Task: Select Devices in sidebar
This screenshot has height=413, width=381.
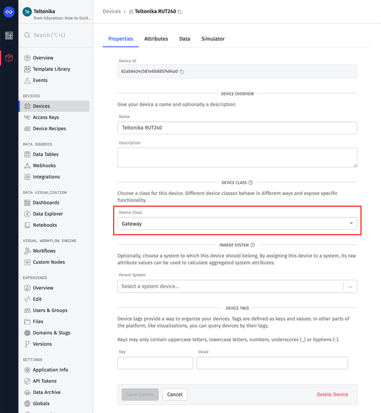Action: pos(54,106)
